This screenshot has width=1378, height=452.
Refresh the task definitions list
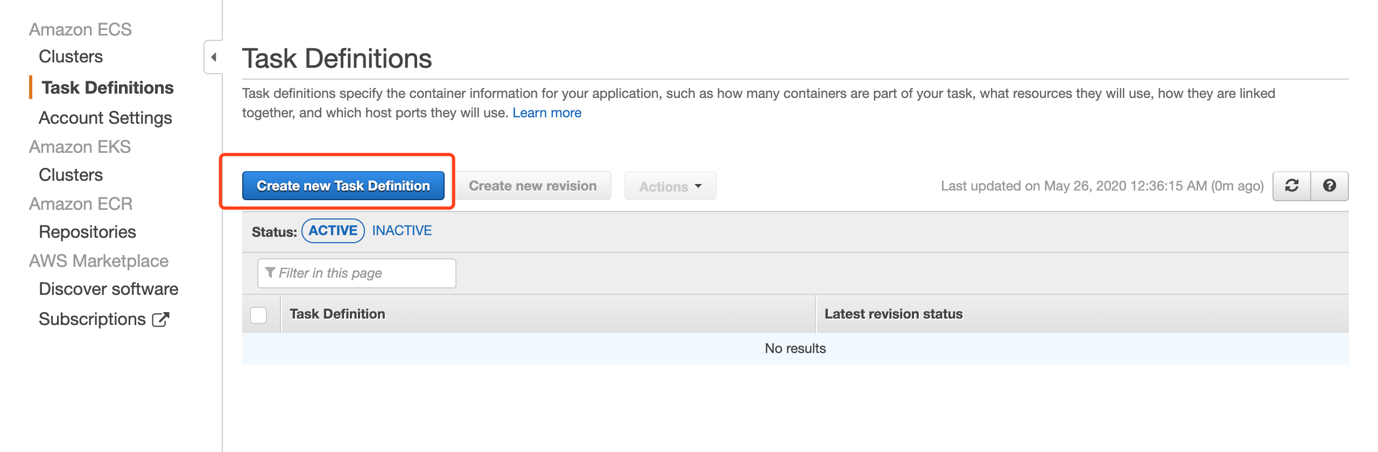[x=1292, y=186]
